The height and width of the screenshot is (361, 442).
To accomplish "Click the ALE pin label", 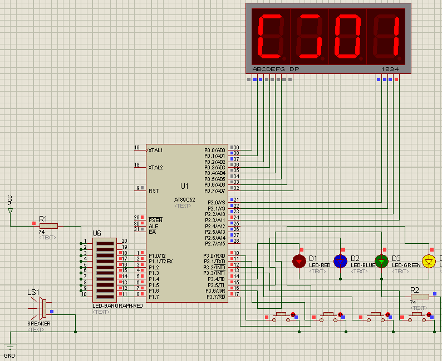I will (153, 227).
